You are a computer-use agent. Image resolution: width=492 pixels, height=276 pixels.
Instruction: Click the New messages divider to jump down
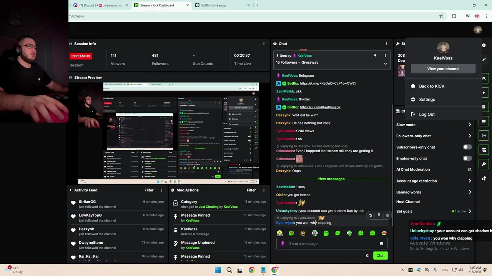(331, 179)
